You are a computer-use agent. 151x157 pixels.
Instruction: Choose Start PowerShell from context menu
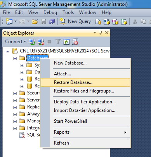(x=85, y=121)
